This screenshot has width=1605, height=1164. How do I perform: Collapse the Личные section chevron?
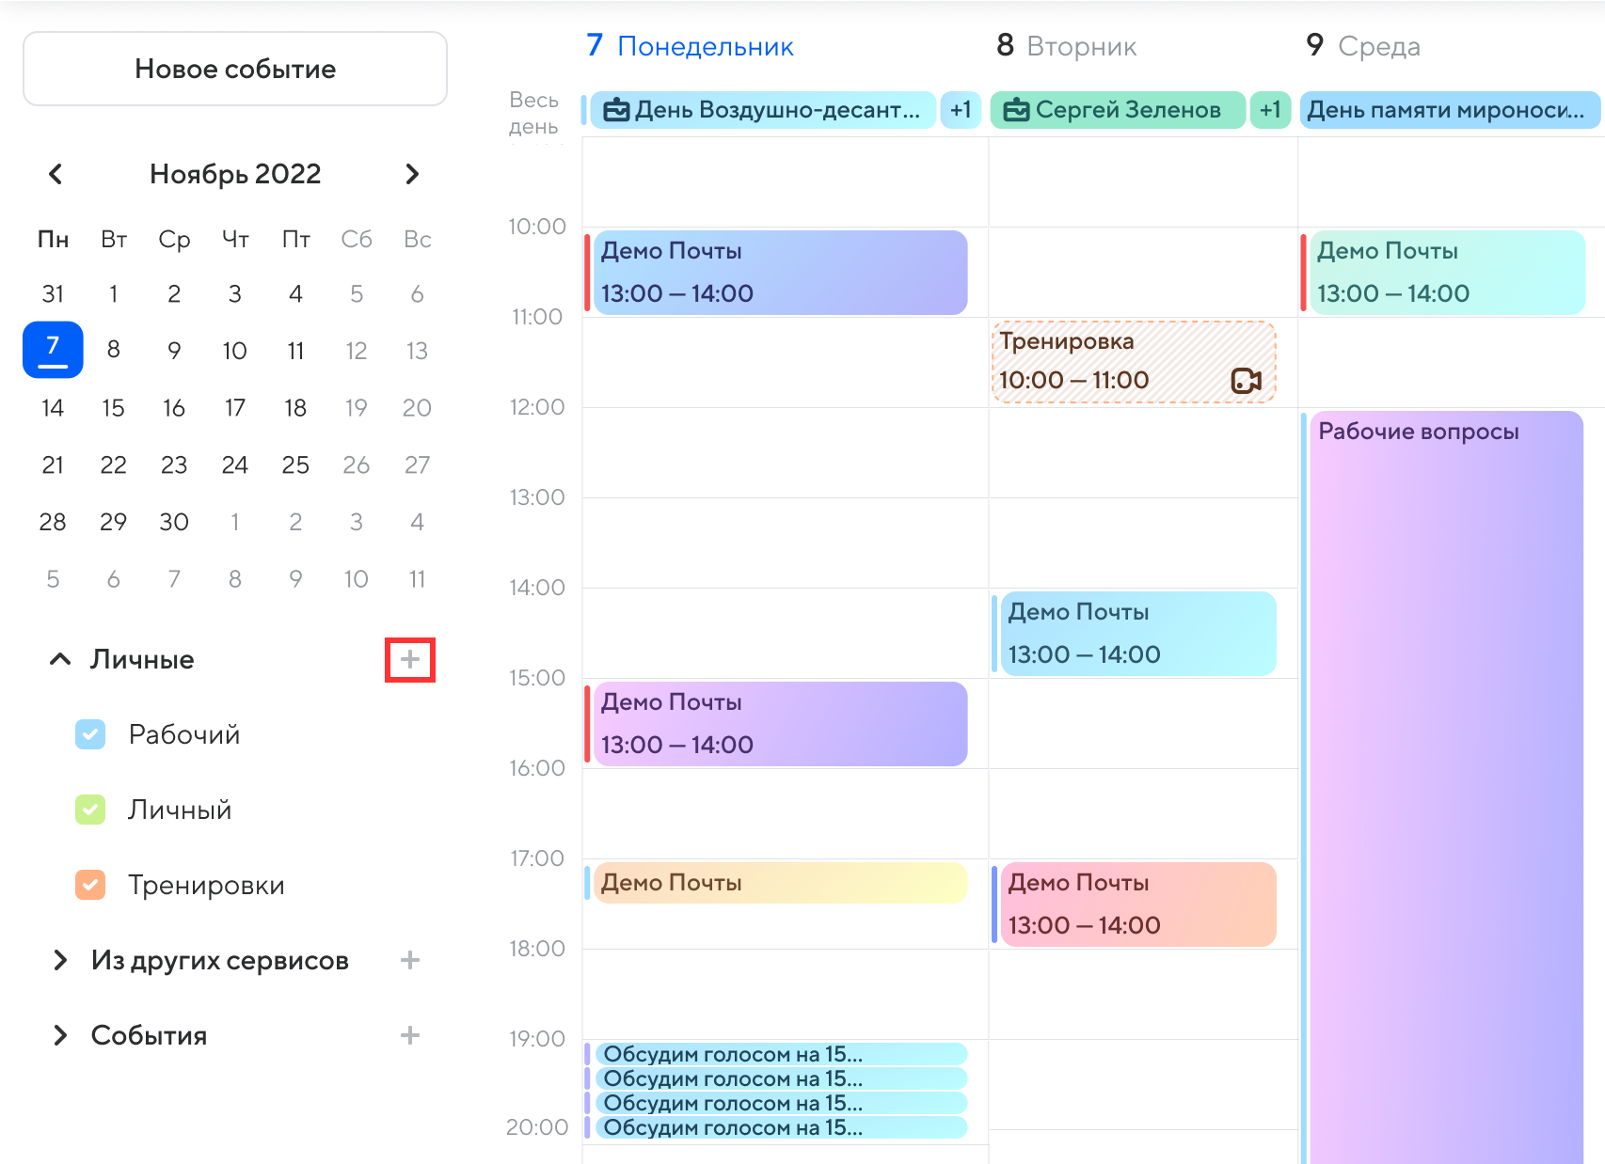[x=60, y=659]
